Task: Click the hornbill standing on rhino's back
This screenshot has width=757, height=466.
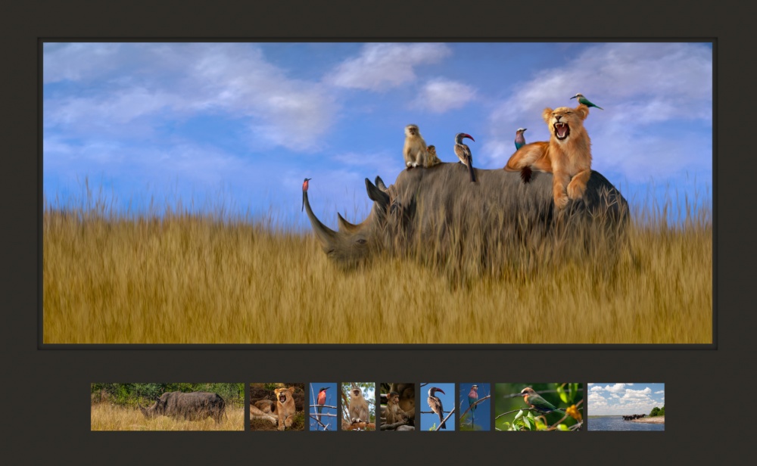Action: [463, 154]
